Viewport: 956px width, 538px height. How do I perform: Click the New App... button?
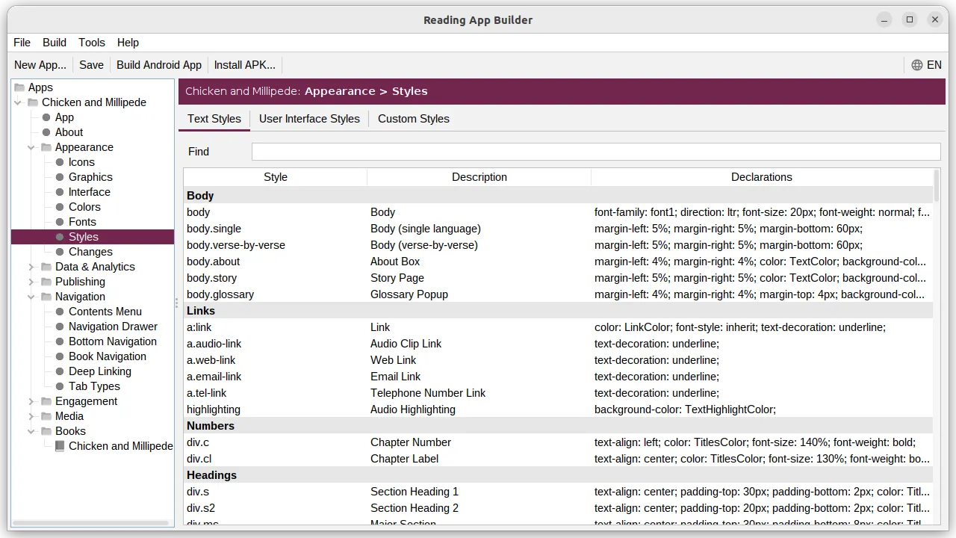click(x=40, y=65)
